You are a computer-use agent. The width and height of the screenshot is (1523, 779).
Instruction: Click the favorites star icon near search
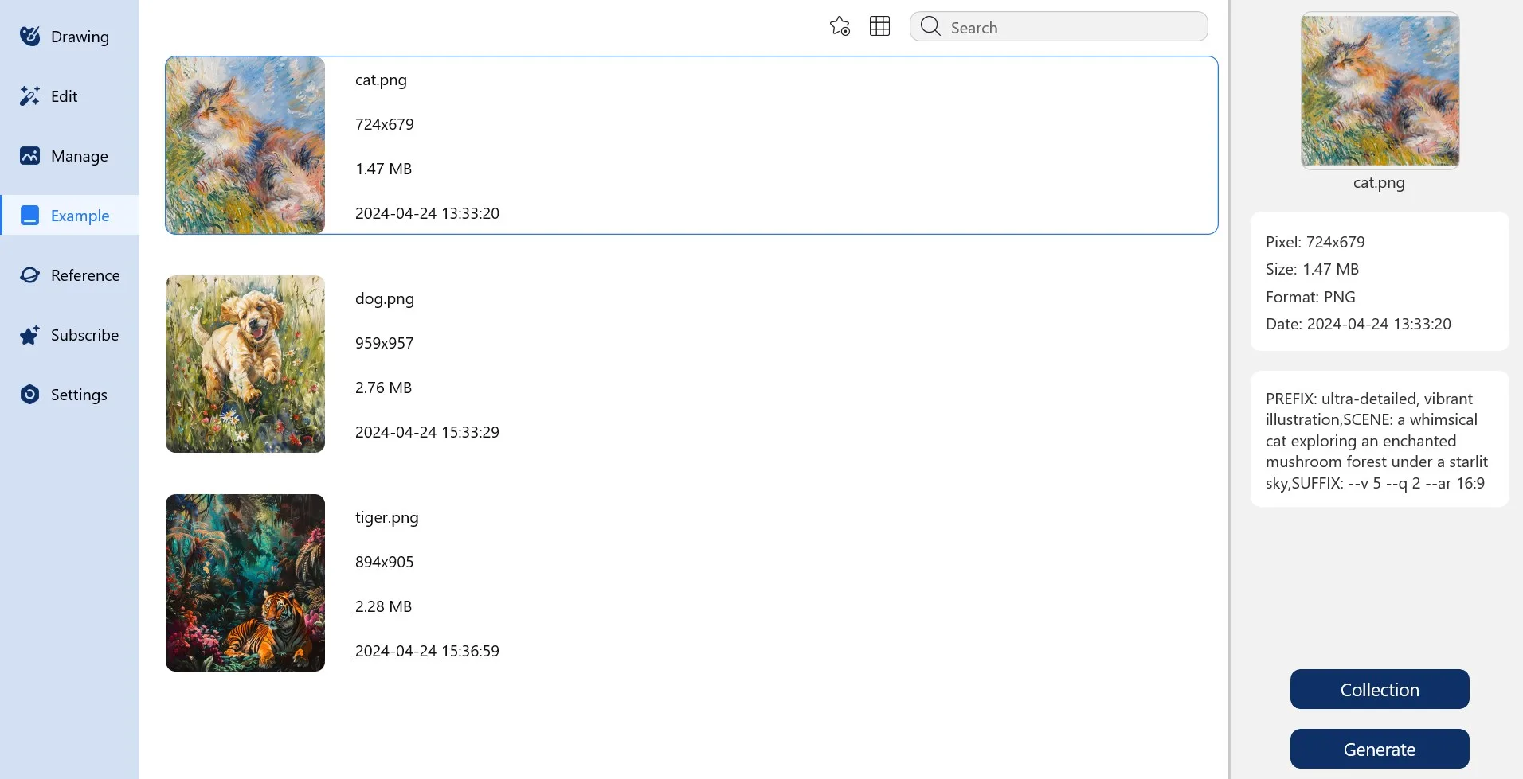coord(840,26)
